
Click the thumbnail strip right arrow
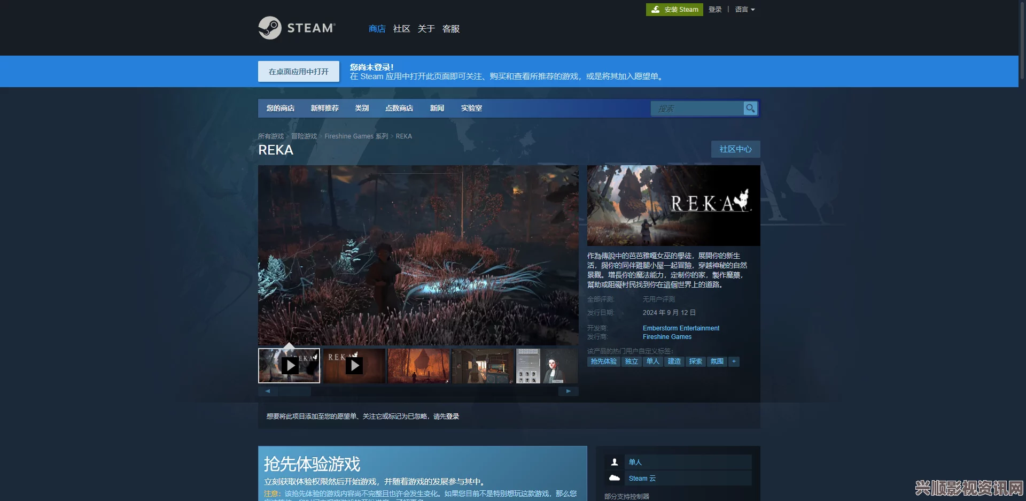pos(569,391)
